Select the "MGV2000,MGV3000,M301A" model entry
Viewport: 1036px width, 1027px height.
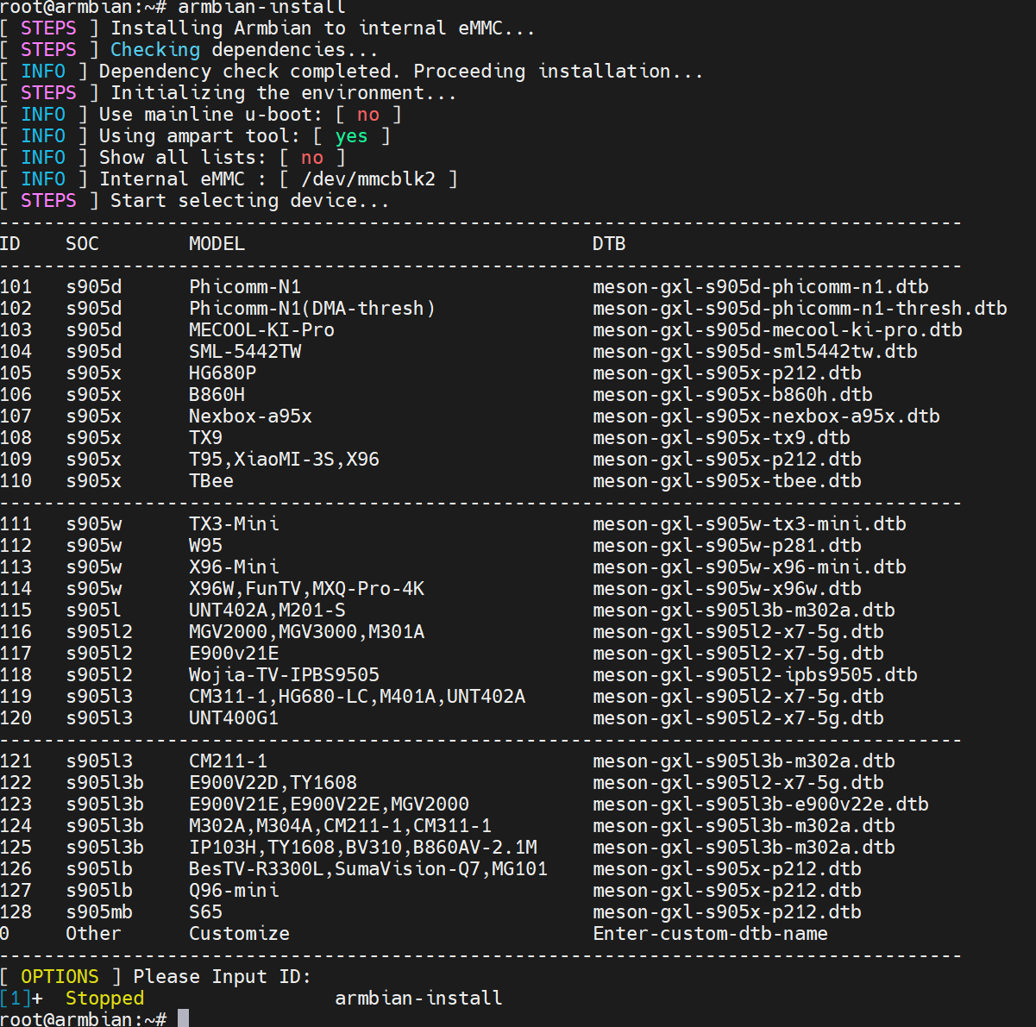pyautogui.click(x=306, y=632)
